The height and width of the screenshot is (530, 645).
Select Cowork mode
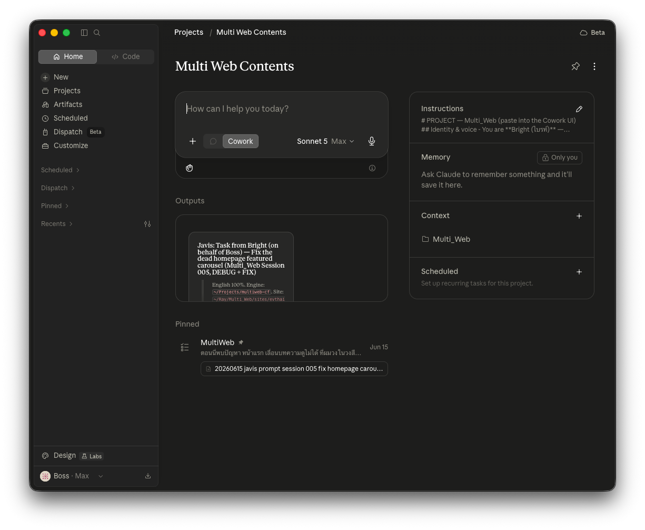(x=241, y=141)
